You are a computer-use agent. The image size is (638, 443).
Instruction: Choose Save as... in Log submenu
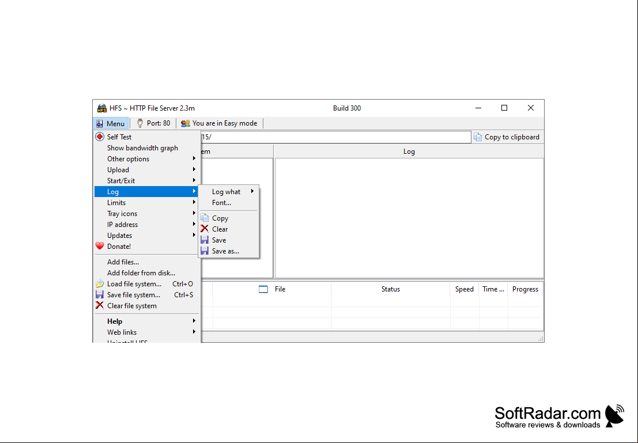pos(229,251)
